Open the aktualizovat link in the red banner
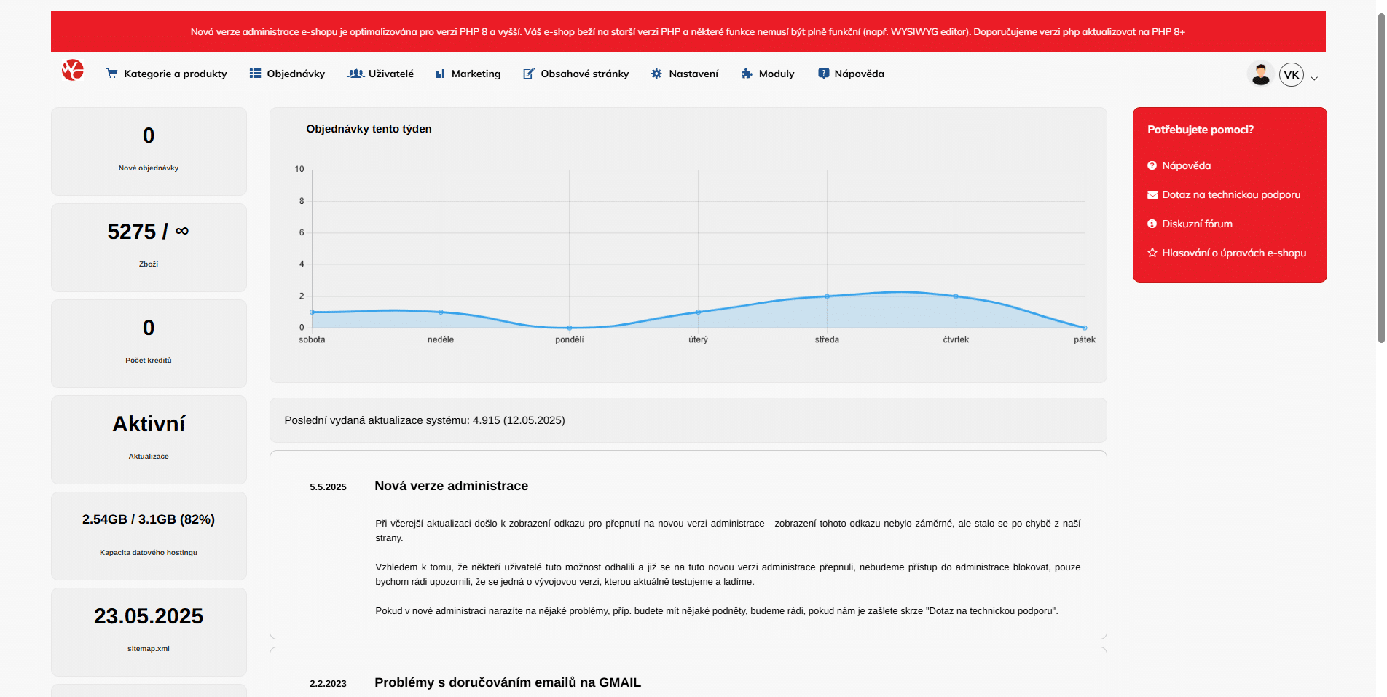Viewport: 1387px width, 697px height. point(1107,31)
